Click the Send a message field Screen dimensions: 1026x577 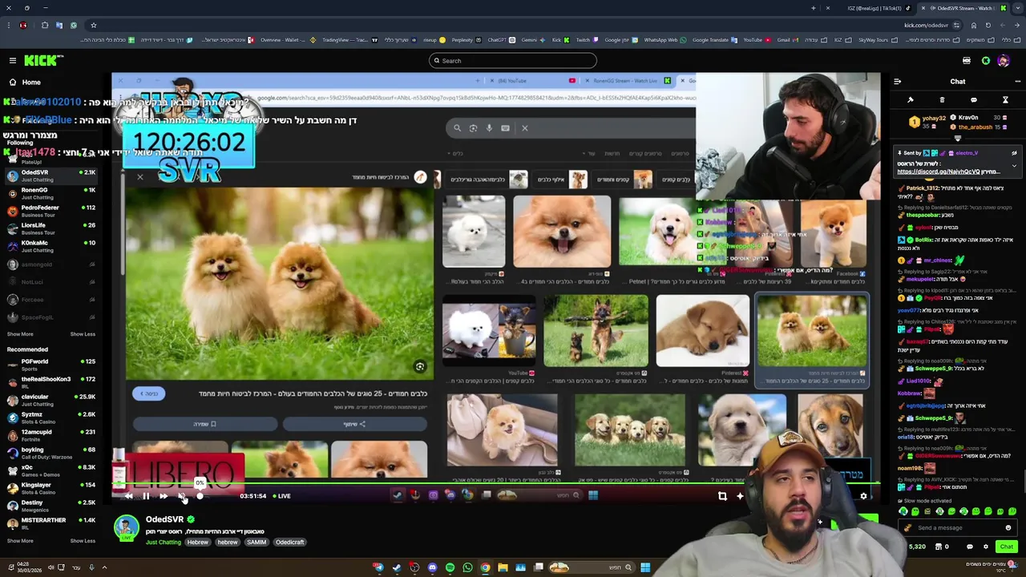click(958, 528)
